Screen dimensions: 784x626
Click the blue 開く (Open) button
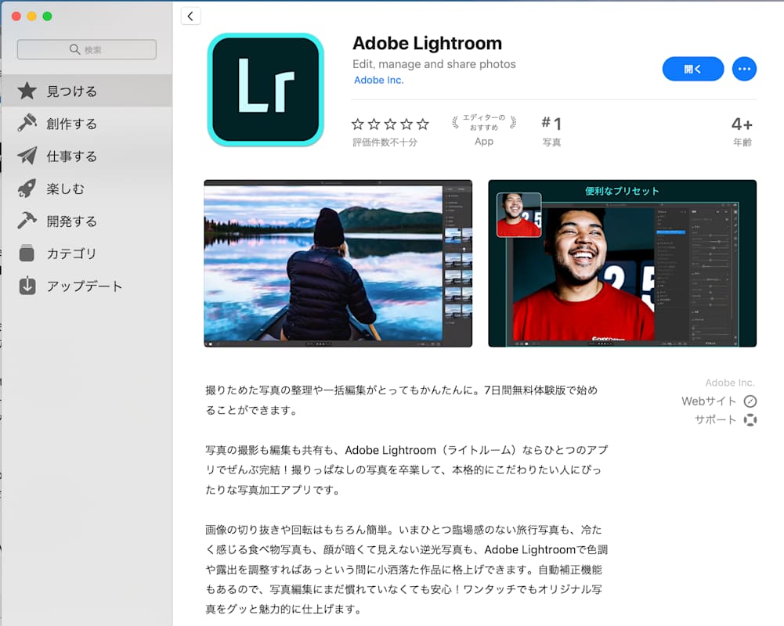[693, 69]
